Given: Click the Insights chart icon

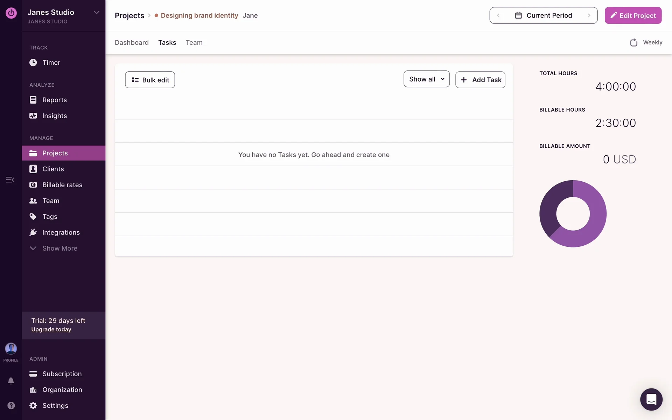Looking at the screenshot, I should [33, 116].
